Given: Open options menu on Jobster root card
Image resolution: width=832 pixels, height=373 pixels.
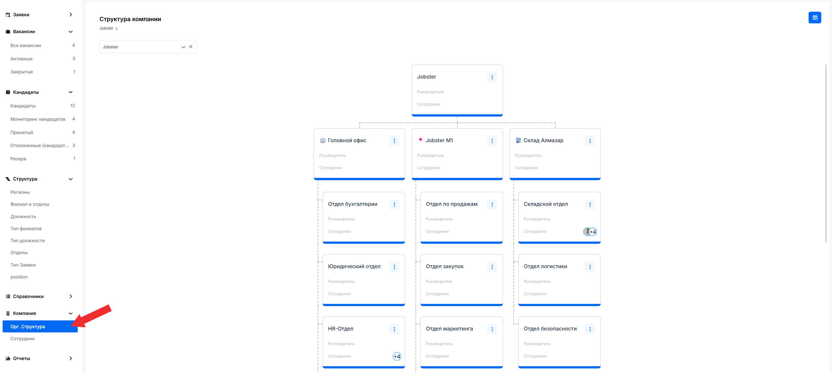Looking at the screenshot, I should (x=492, y=77).
